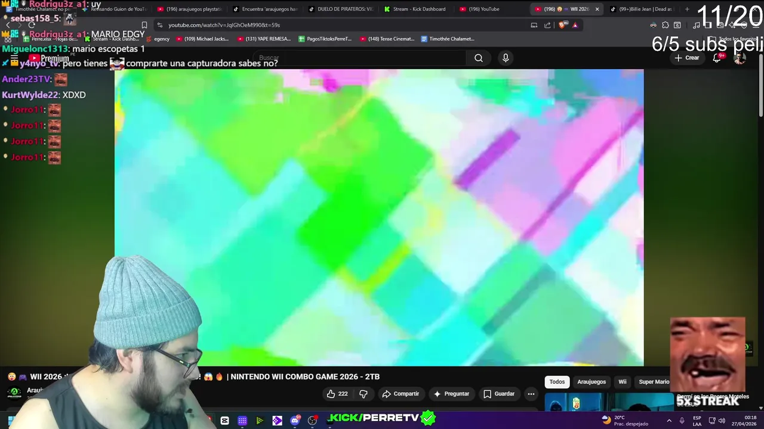This screenshot has height=429, width=764.
Task: Click the 'ESP LAA' language indicator
Action: (x=697, y=421)
